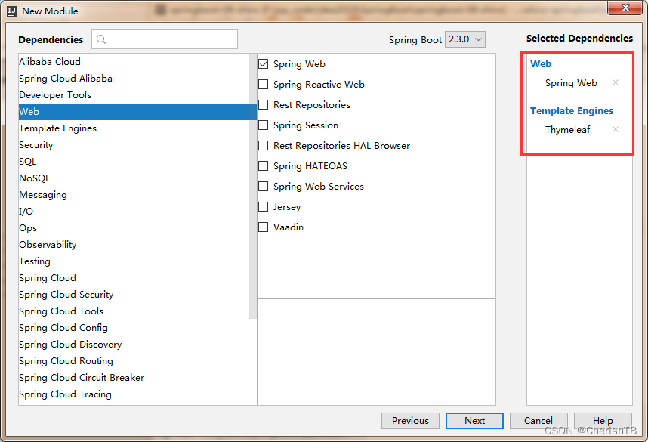Select the NoSQL category
The height and width of the screenshot is (442, 648).
pyautogui.click(x=134, y=178)
